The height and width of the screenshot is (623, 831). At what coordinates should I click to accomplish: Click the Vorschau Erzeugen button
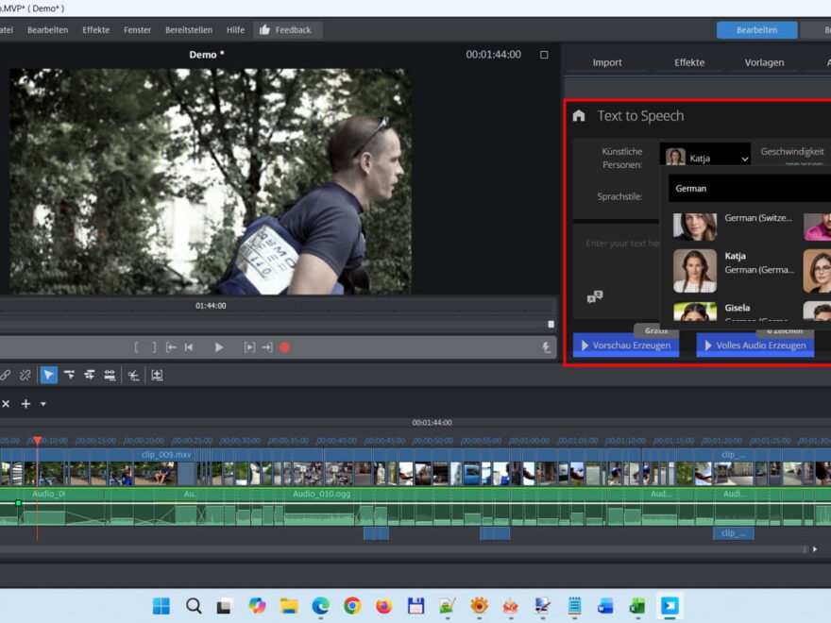[x=627, y=345]
